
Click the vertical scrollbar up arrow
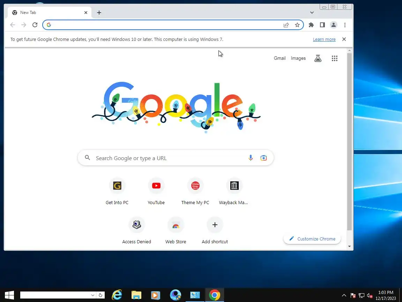coord(349,51)
